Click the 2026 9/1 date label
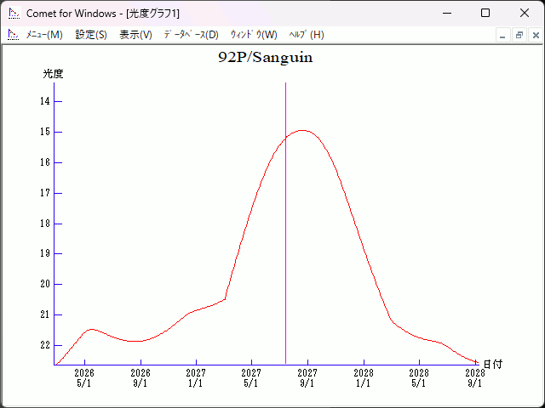 (141, 378)
